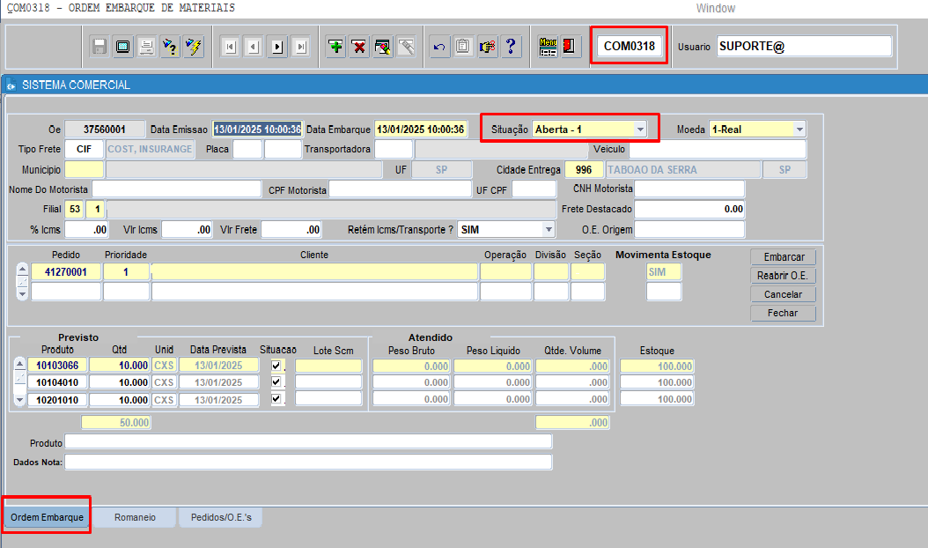Click the clipboard paste icon

point(463,46)
